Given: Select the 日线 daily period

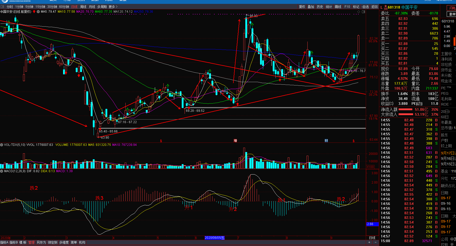Looking at the screenshot, I should (74, 7).
